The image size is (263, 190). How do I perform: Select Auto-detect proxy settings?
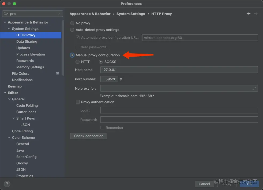(x=72, y=30)
